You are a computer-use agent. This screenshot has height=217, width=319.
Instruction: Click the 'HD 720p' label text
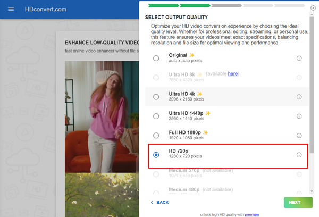179,151
